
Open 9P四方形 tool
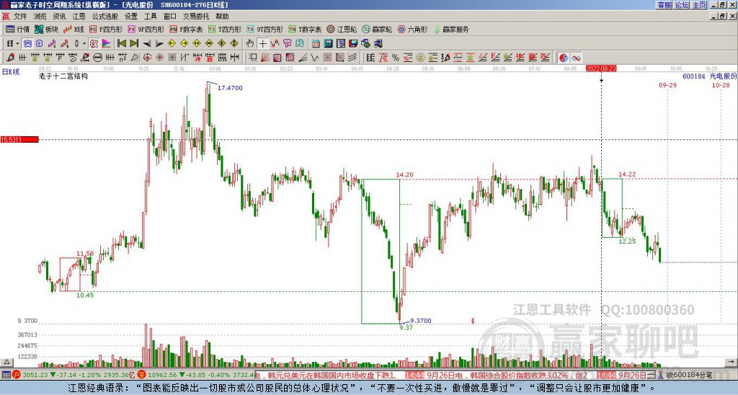(146, 29)
